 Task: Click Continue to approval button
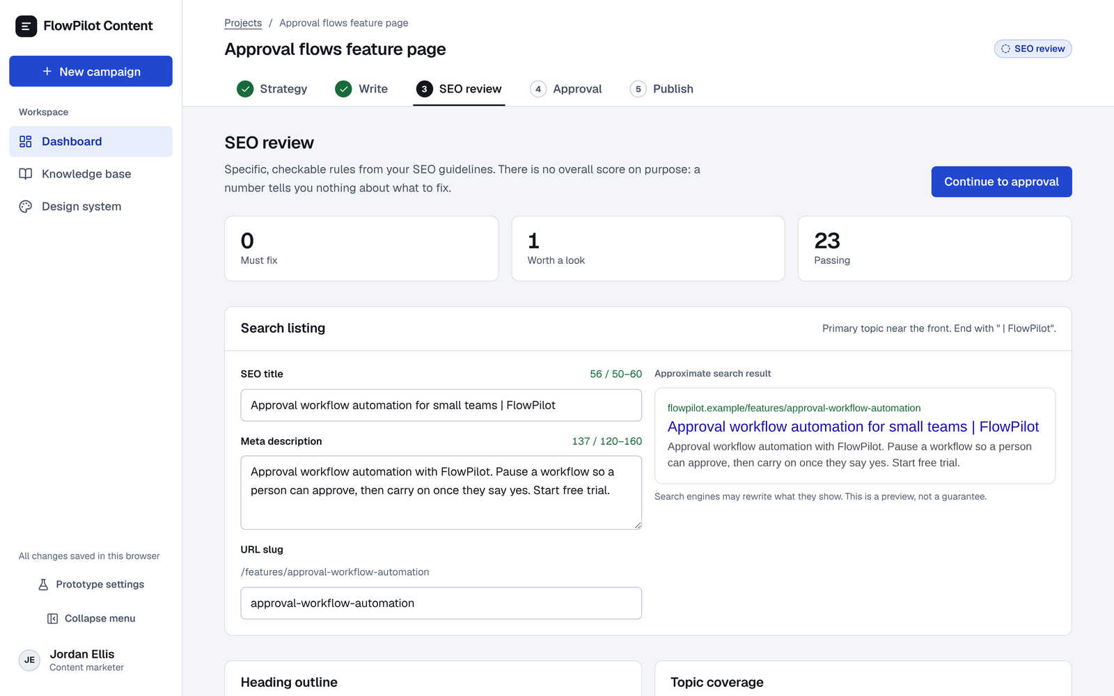[x=1001, y=182]
